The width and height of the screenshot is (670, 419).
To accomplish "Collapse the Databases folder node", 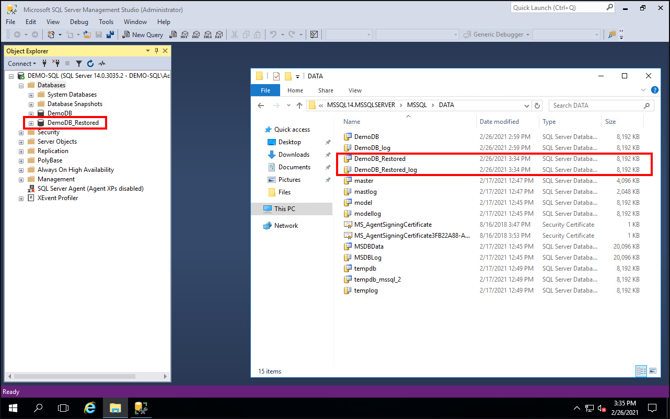I will 21,85.
